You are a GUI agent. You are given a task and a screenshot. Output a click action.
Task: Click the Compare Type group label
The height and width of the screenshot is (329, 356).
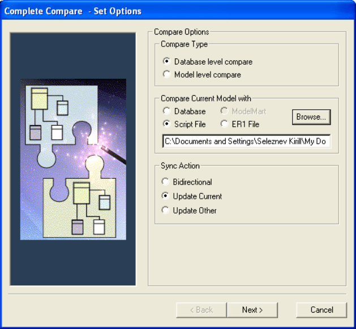click(x=184, y=44)
